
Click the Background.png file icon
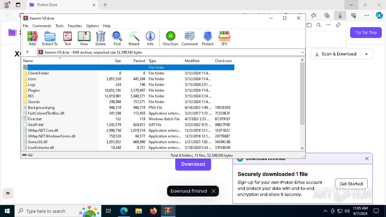(x=25, y=108)
